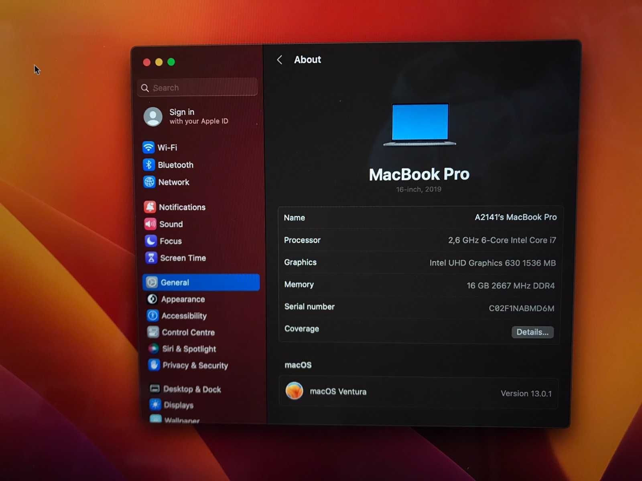Click the Siri & Spotlight icon
642x481 pixels.
click(x=154, y=348)
